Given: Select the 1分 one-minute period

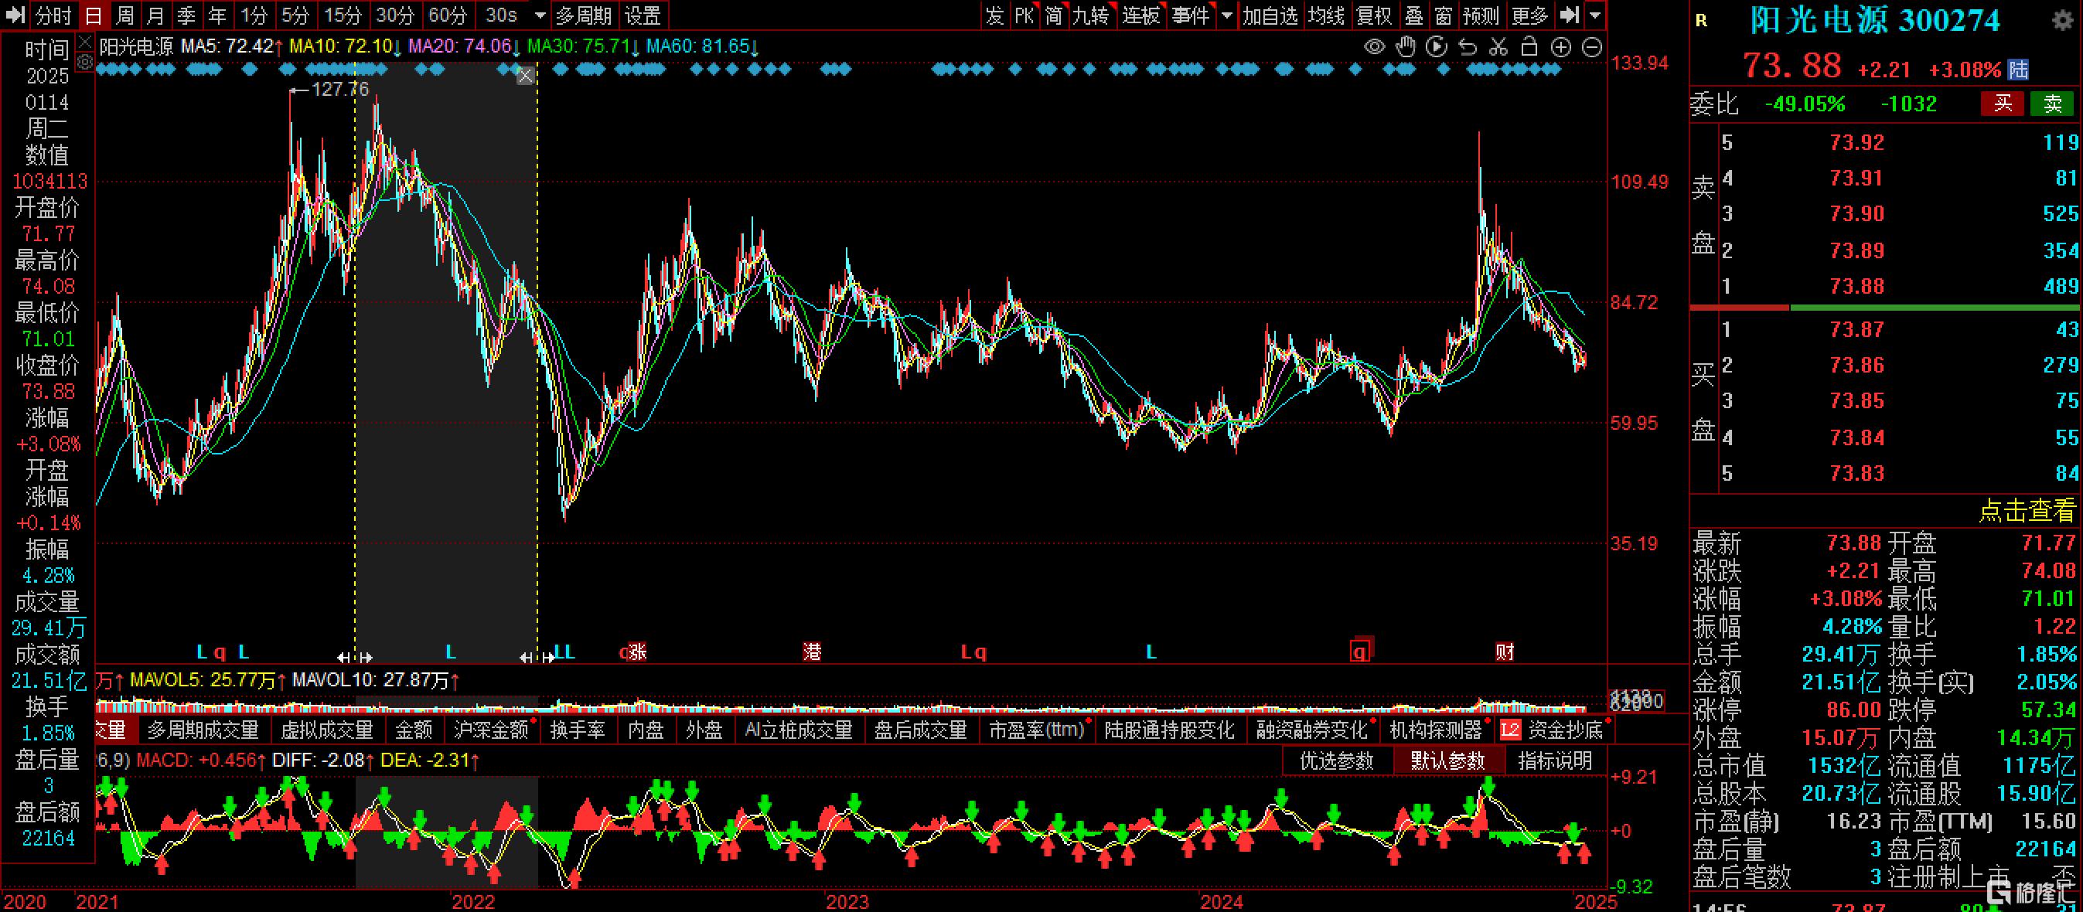Looking at the screenshot, I should (254, 15).
